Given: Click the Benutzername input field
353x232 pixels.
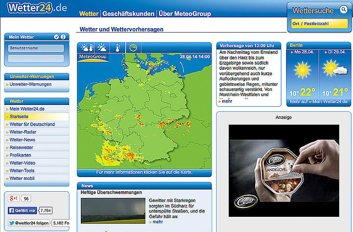Looking at the screenshot, I should (x=36, y=48).
